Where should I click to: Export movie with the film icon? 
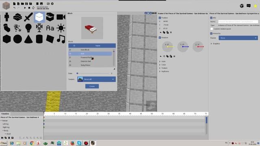(37, 4)
